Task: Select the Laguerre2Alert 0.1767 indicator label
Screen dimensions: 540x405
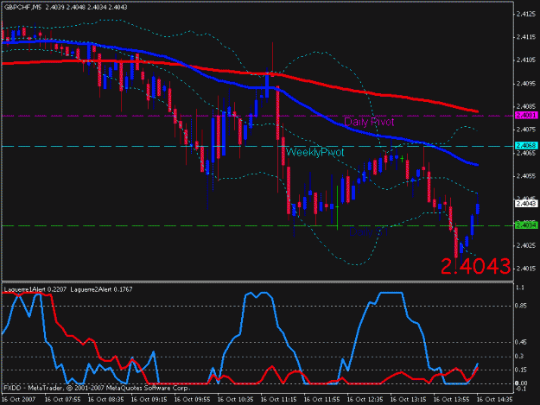Action: [101, 289]
